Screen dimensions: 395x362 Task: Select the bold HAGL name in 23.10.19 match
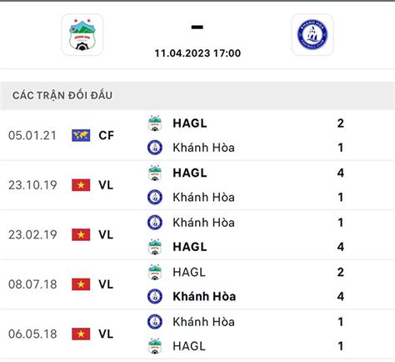190,173
